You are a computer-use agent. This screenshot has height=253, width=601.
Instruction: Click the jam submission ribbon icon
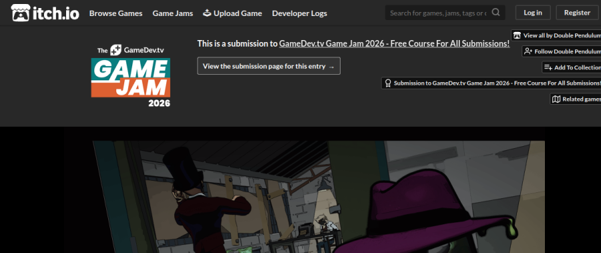pos(388,83)
